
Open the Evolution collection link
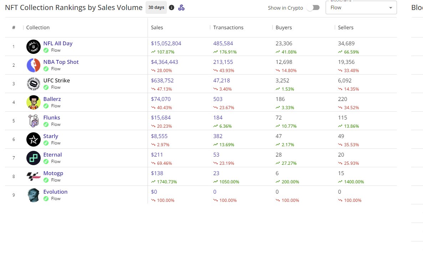tap(55, 192)
